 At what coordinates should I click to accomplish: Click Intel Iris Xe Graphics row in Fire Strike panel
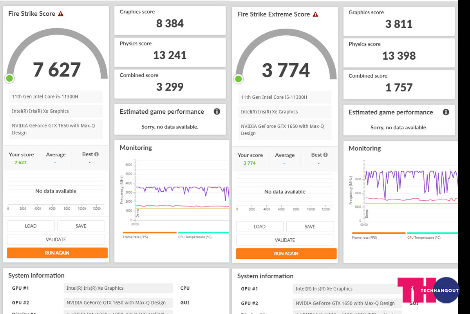[56, 111]
